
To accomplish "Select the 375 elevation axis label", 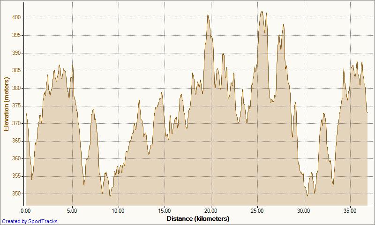I will coord(17,106).
